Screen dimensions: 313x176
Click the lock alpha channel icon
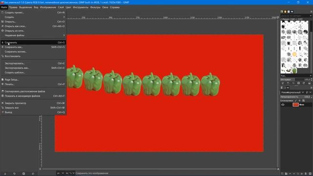(x=303, y=101)
